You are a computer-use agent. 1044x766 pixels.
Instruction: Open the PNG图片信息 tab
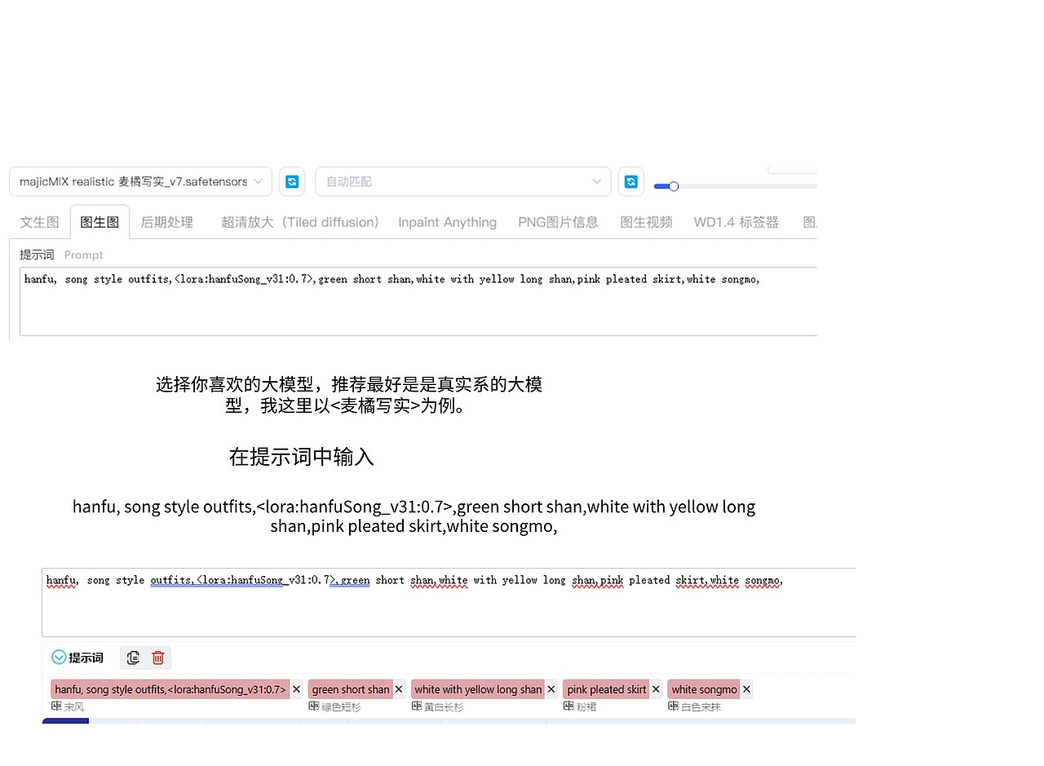tap(558, 222)
